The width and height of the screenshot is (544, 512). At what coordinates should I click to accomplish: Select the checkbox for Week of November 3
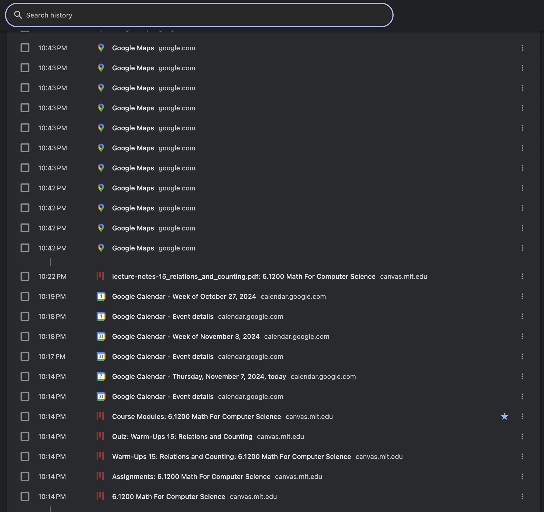(x=25, y=336)
